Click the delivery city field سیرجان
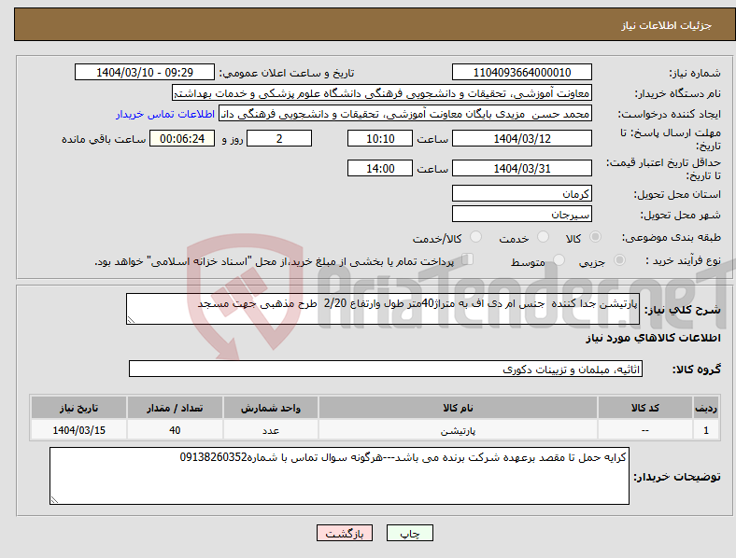Screen dimensions: 736x558 coord(521,214)
